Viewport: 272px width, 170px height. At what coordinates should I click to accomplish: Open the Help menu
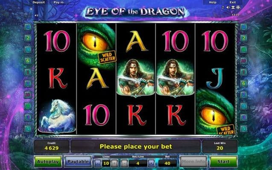[213, 3]
